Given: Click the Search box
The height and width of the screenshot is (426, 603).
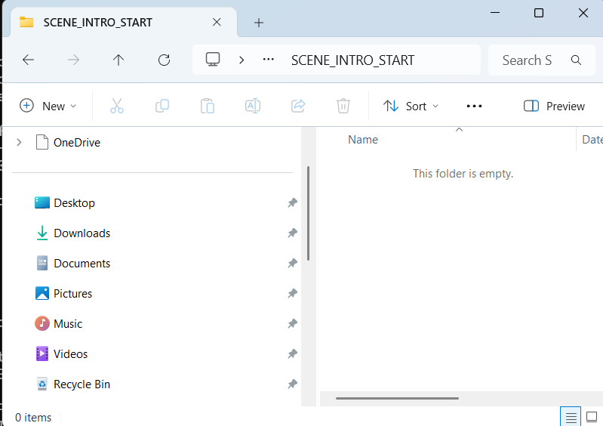Looking at the screenshot, I should coord(536,60).
